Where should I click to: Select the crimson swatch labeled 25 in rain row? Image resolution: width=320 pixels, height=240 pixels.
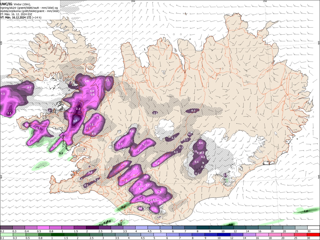300,235
